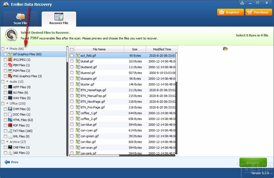This screenshot has width=274, height=178.
Task: Click the PGM Files type icon
Action: [x=10, y=71]
